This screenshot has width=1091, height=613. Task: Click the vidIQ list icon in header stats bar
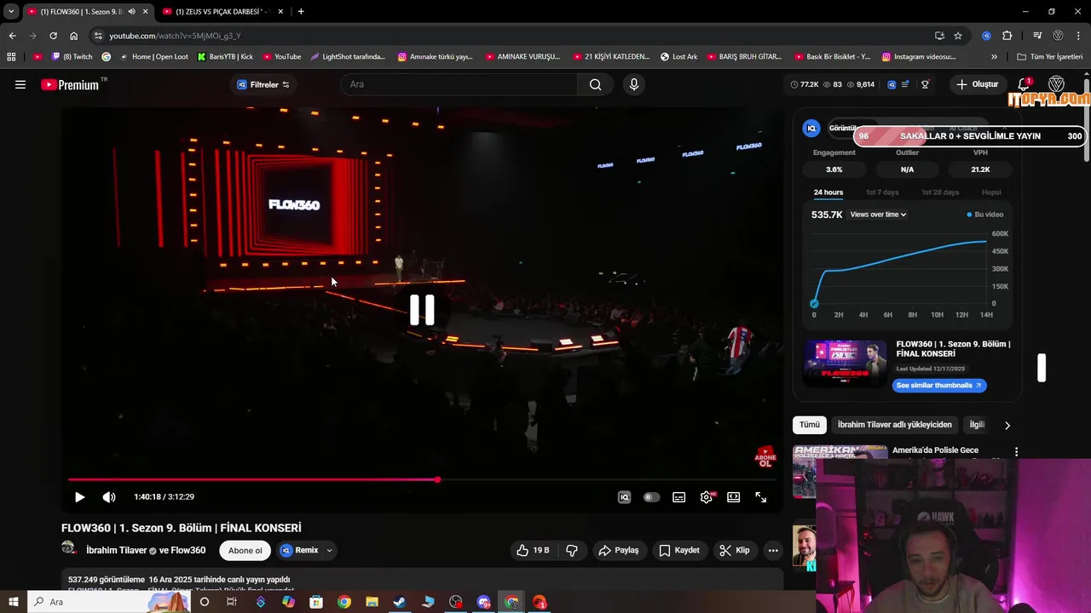905,84
